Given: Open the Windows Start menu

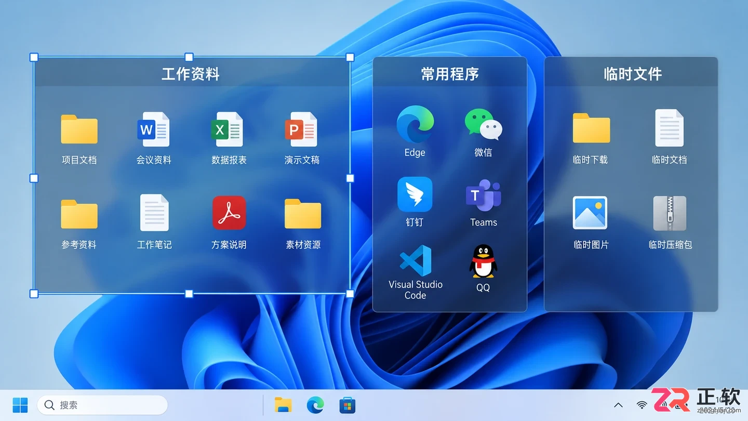Looking at the screenshot, I should point(20,405).
